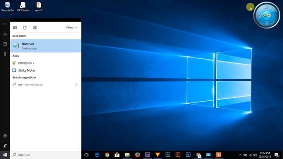Open orange recorder app on taskbar

tap(218, 155)
